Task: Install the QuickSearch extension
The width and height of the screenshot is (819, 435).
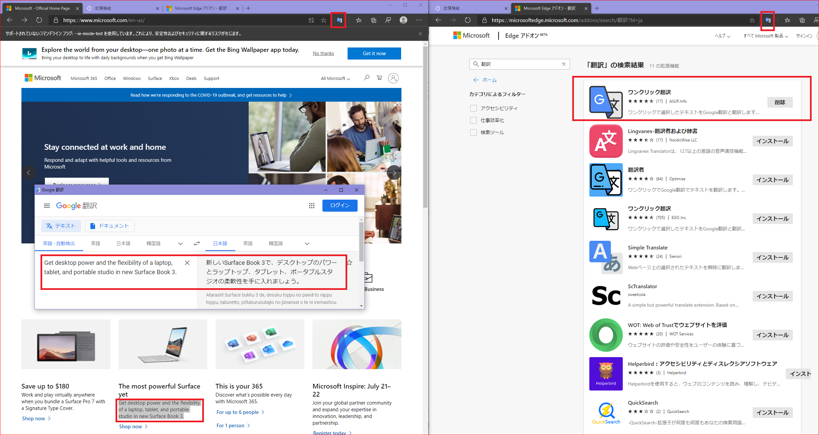Action: click(x=772, y=413)
